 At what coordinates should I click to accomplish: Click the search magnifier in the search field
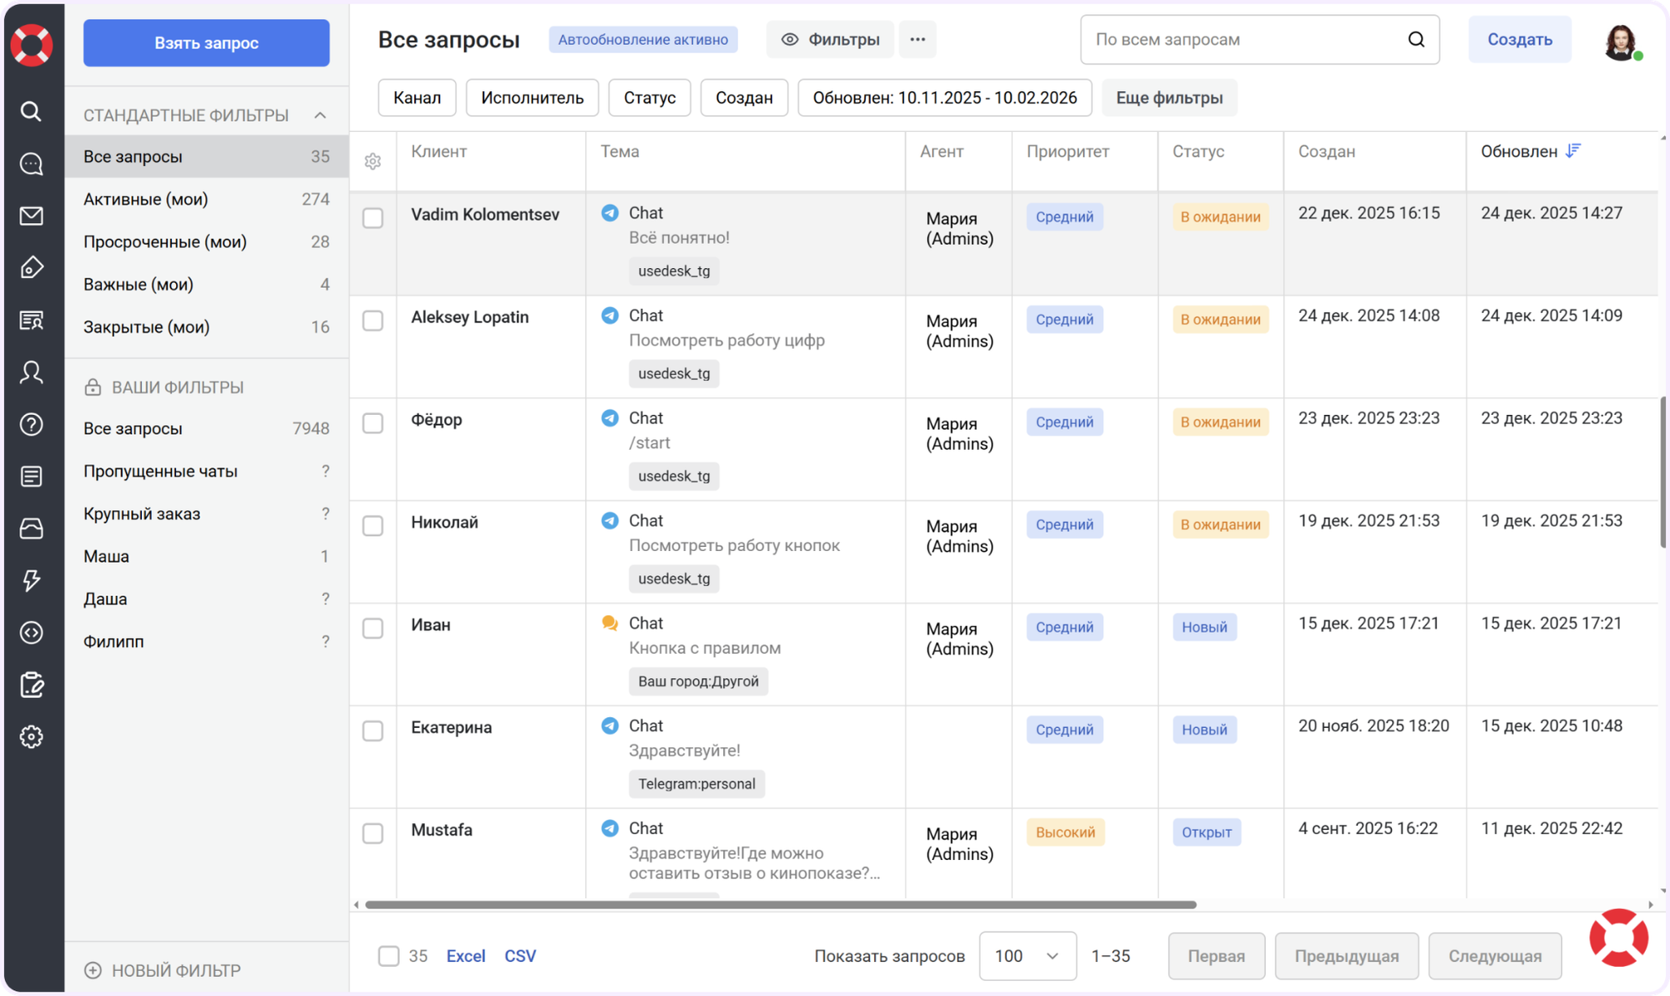click(1416, 39)
